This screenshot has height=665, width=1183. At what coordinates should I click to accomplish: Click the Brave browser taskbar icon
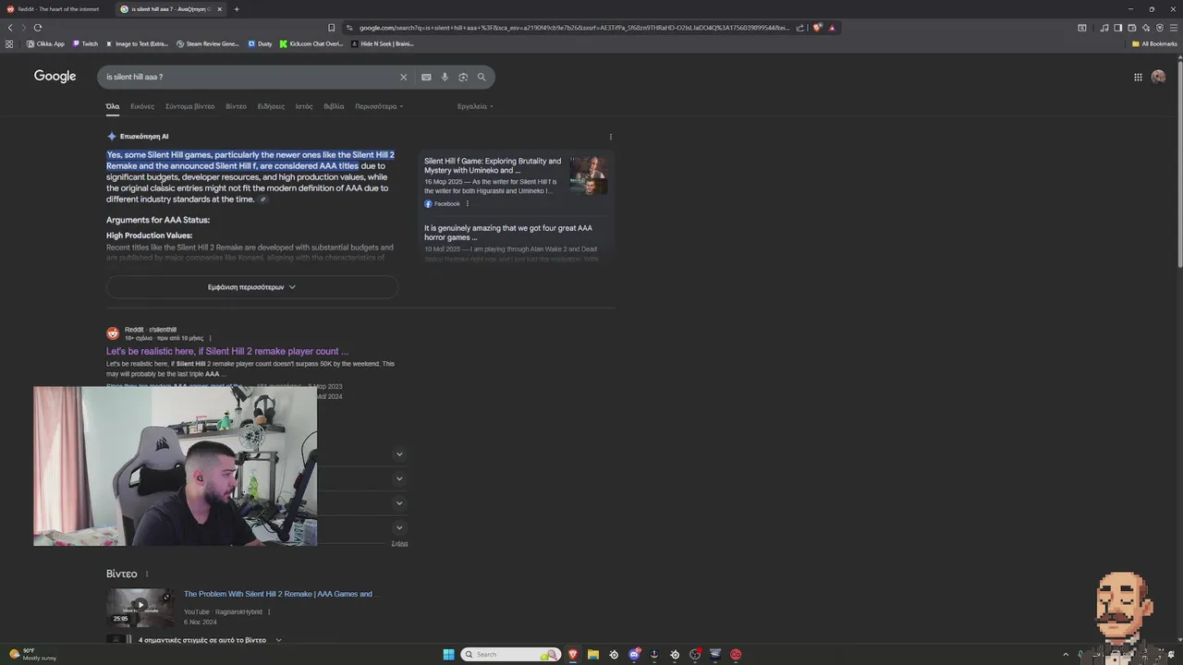573,654
